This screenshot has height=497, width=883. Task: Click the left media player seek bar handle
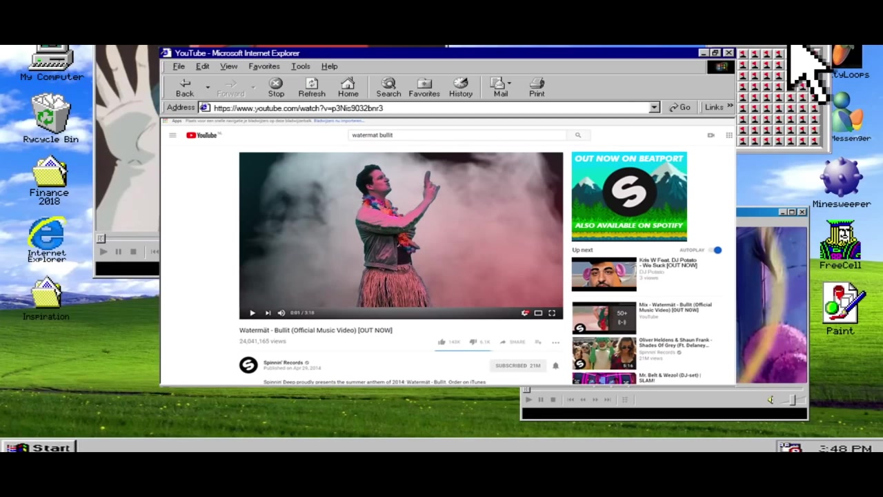click(101, 239)
